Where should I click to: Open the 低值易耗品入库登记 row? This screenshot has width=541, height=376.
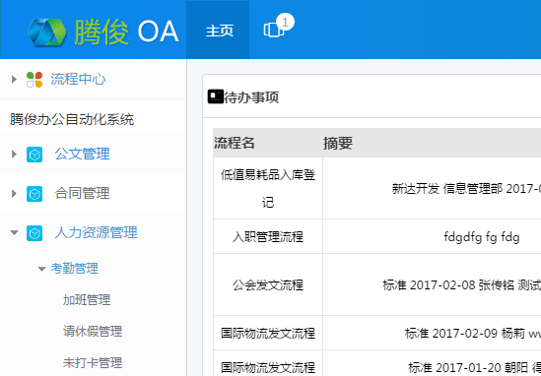[268, 189]
